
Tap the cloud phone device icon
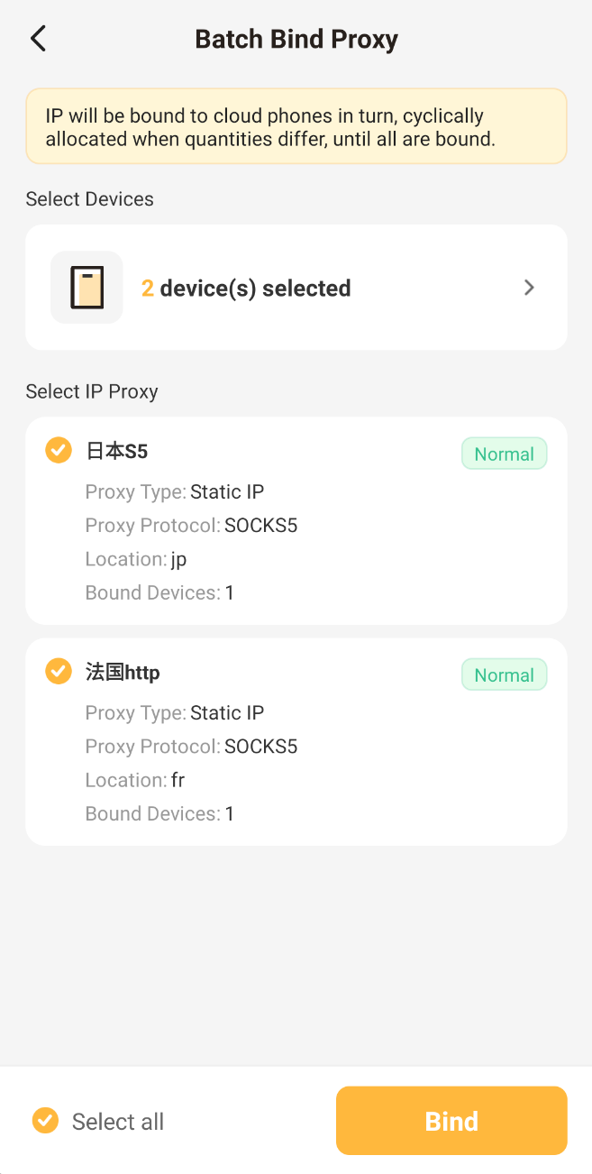coord(87,288)
